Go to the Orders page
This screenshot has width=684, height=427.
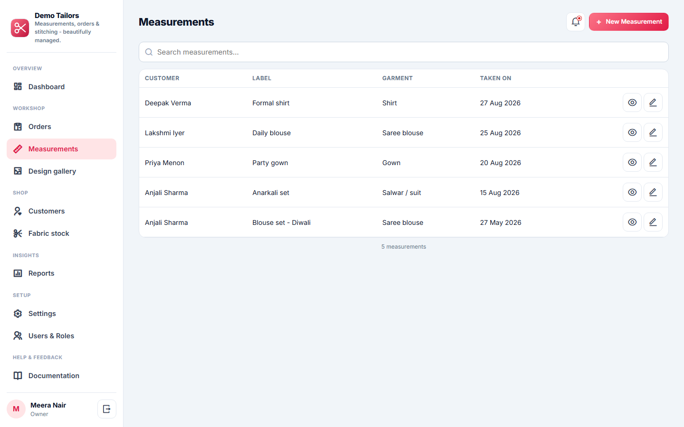pyautogui.click(x=61, y=127)
